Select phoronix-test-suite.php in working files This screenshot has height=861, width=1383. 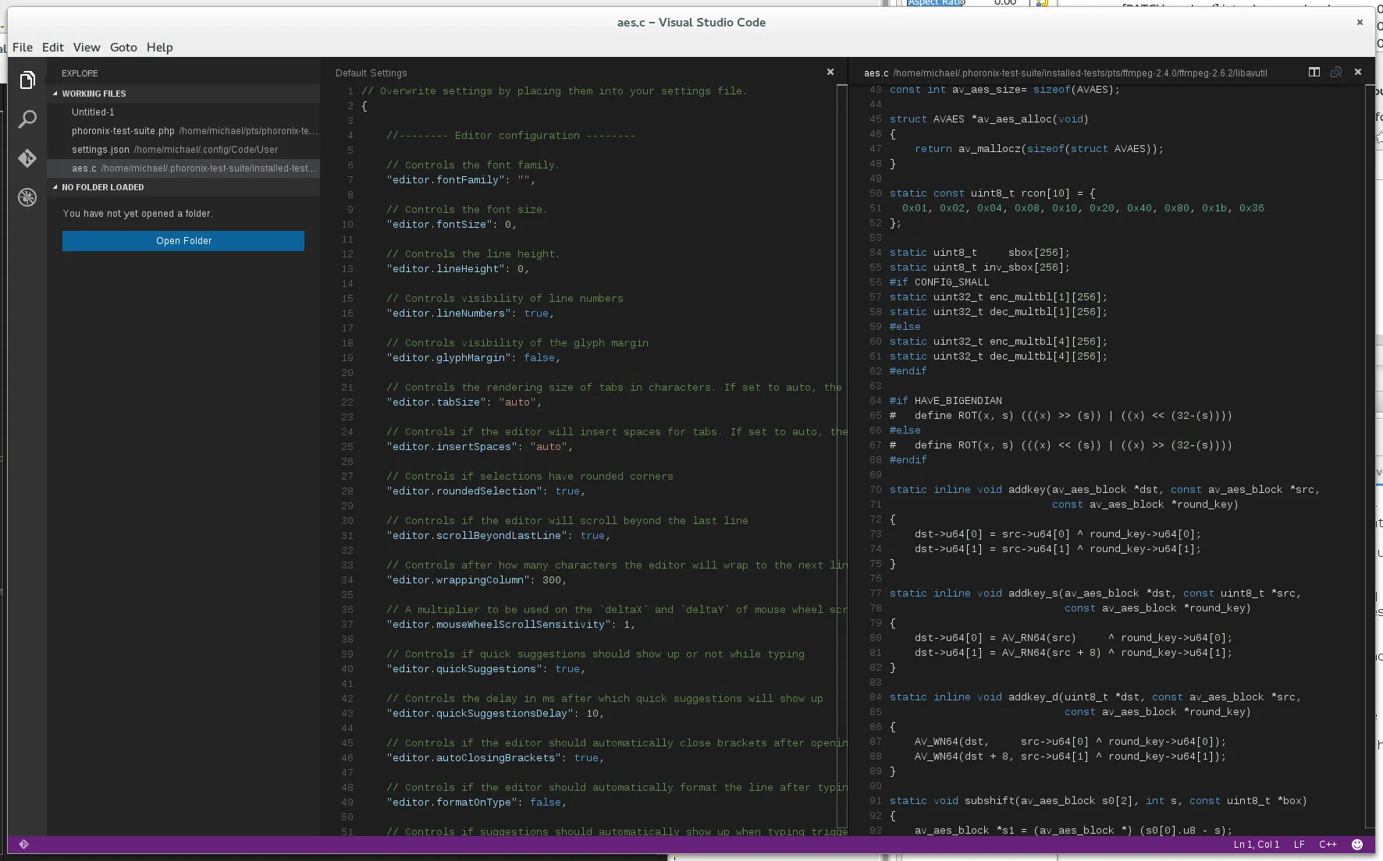pyautogui.click(x=123, y=131)
